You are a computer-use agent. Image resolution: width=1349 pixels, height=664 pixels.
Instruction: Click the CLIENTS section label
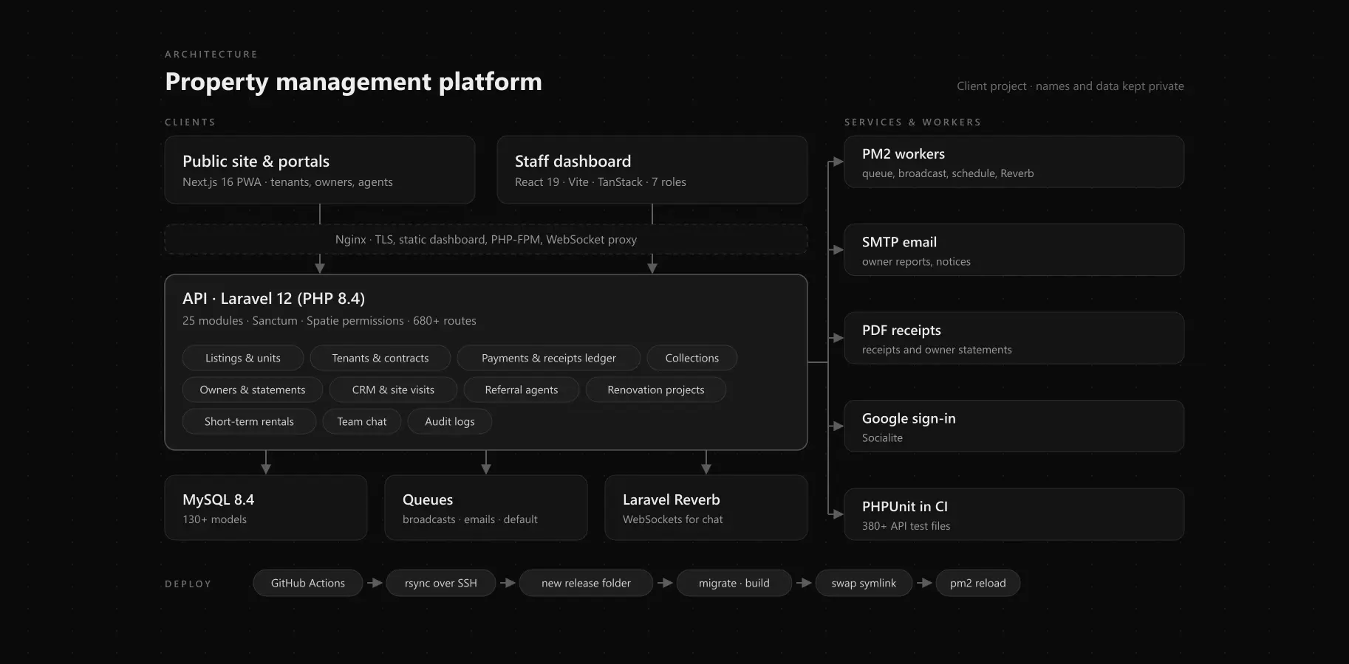tap(190, 122)
